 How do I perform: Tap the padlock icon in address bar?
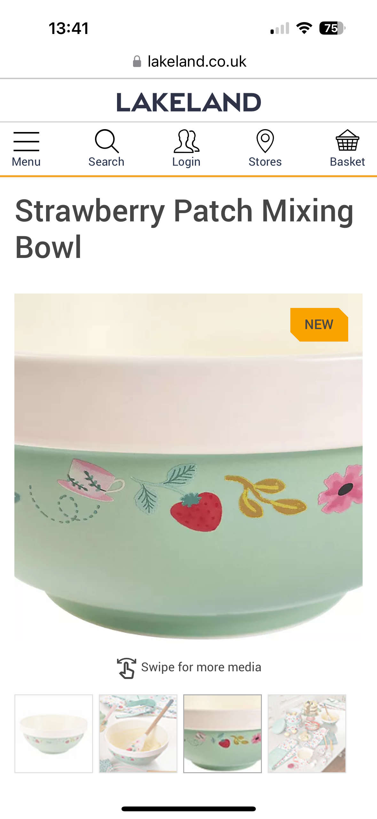coord(137,61)
